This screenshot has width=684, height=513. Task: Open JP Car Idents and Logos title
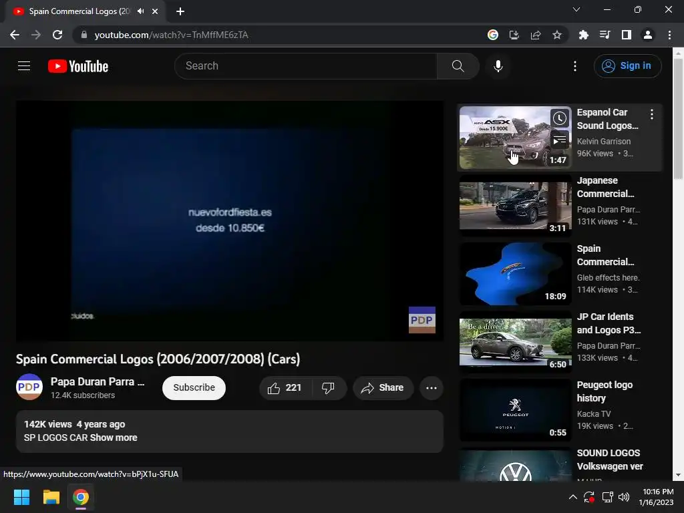[x=609, y=323]
